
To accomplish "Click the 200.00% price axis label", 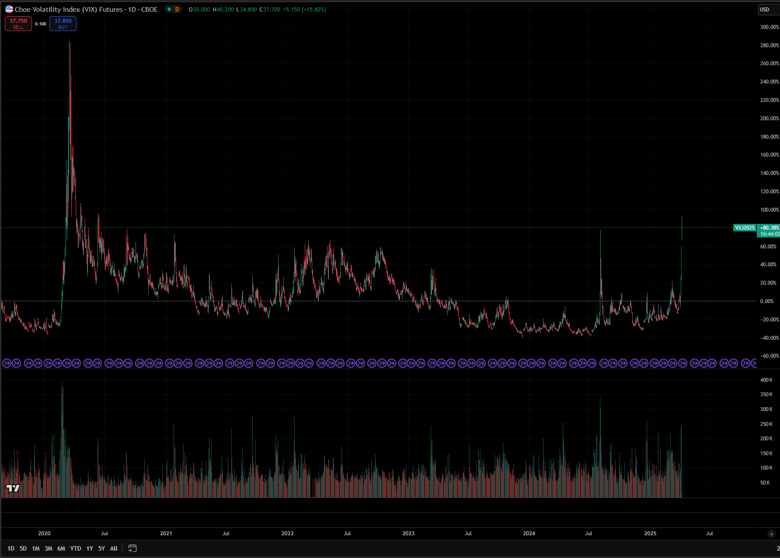I will 770,119.
